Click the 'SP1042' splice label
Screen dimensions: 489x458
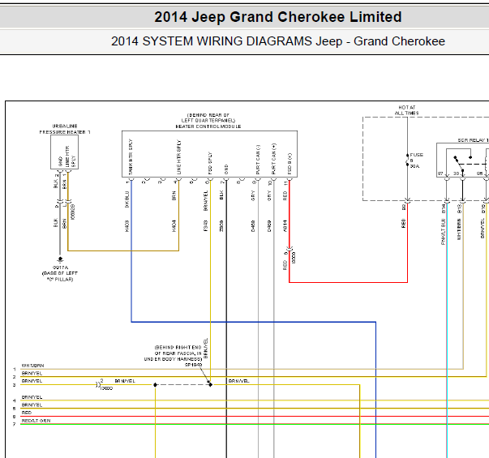[x=193, y=365]
